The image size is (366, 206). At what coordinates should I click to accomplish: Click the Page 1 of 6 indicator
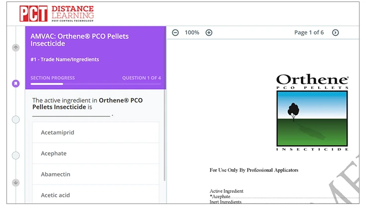309,33
